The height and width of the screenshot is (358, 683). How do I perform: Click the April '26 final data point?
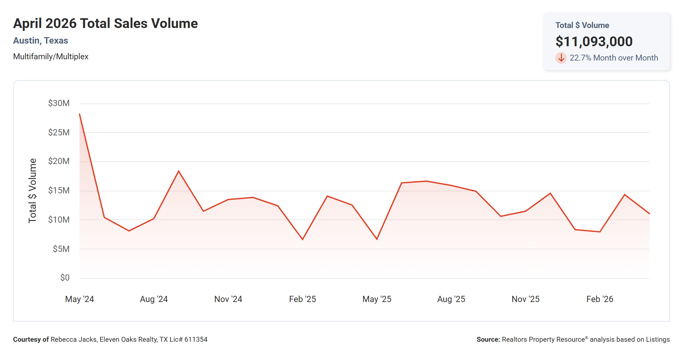click(x=649, y=214)
